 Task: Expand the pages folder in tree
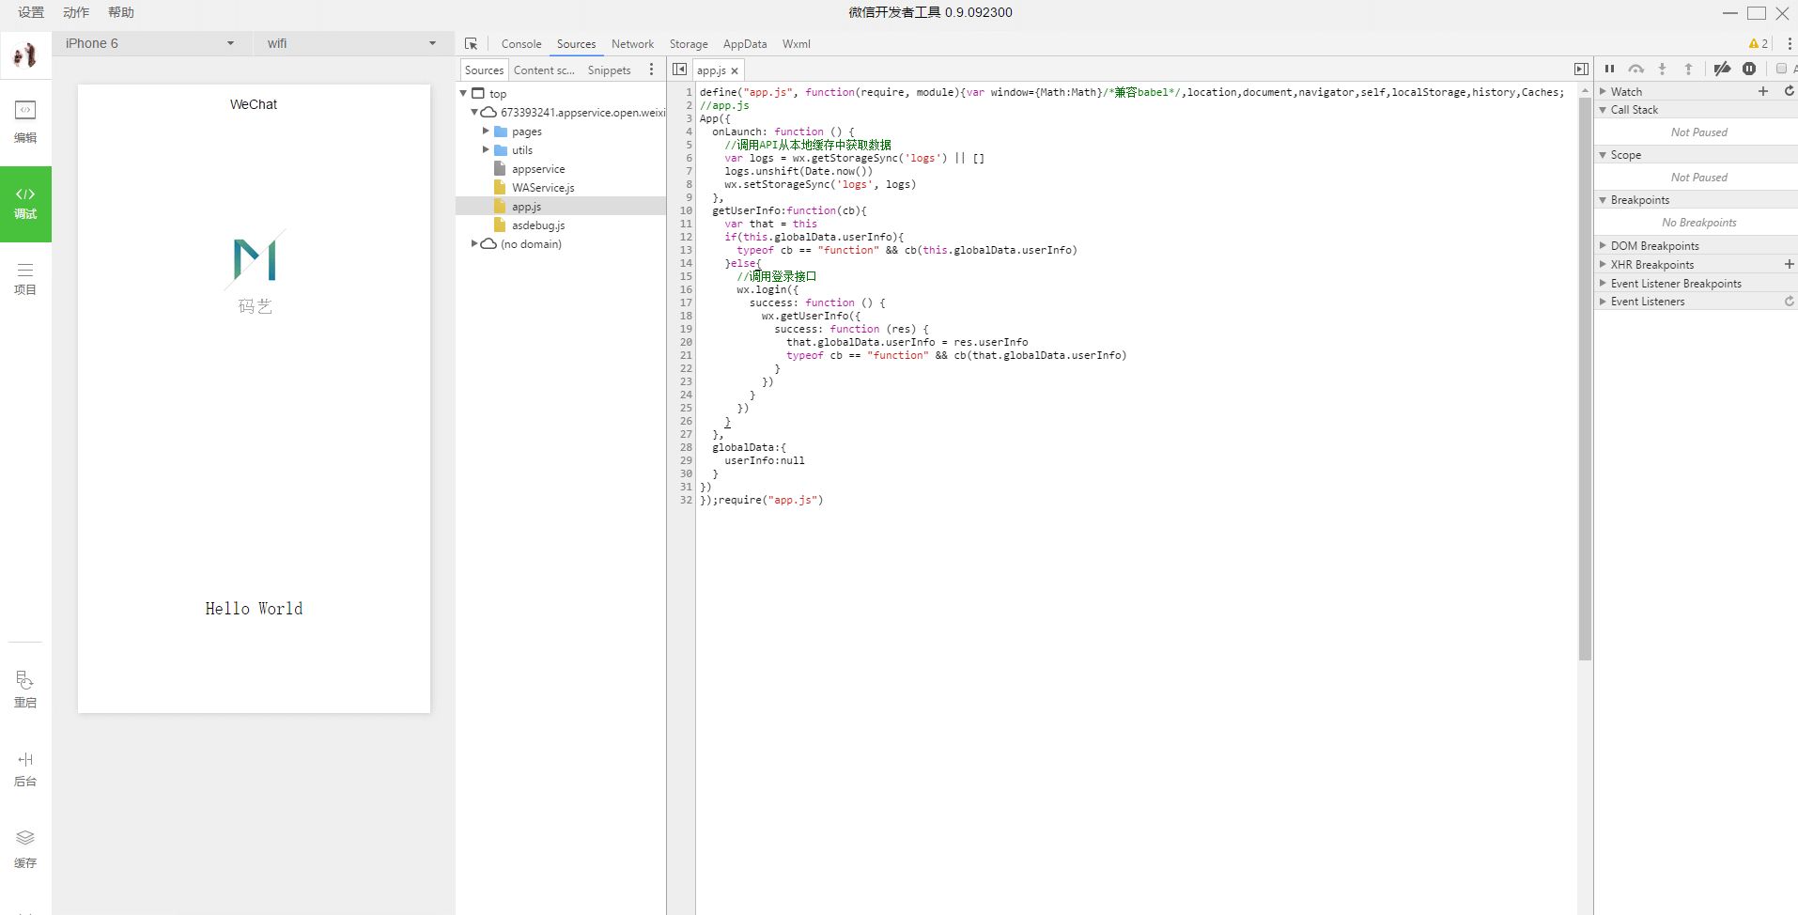point(486,132)
